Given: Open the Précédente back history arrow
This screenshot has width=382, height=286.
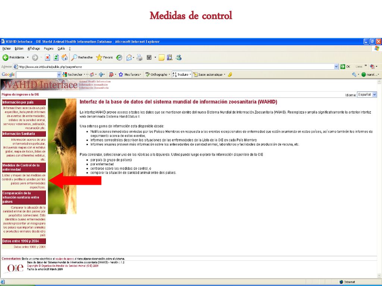Looking at the screenshot, I should [x=28, y=58].
